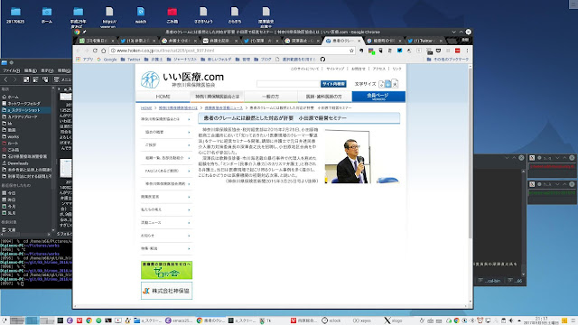This screenshot has width=578, height=325.
Task: Expand 活動ニュース sidebar item
Action: 166,223
